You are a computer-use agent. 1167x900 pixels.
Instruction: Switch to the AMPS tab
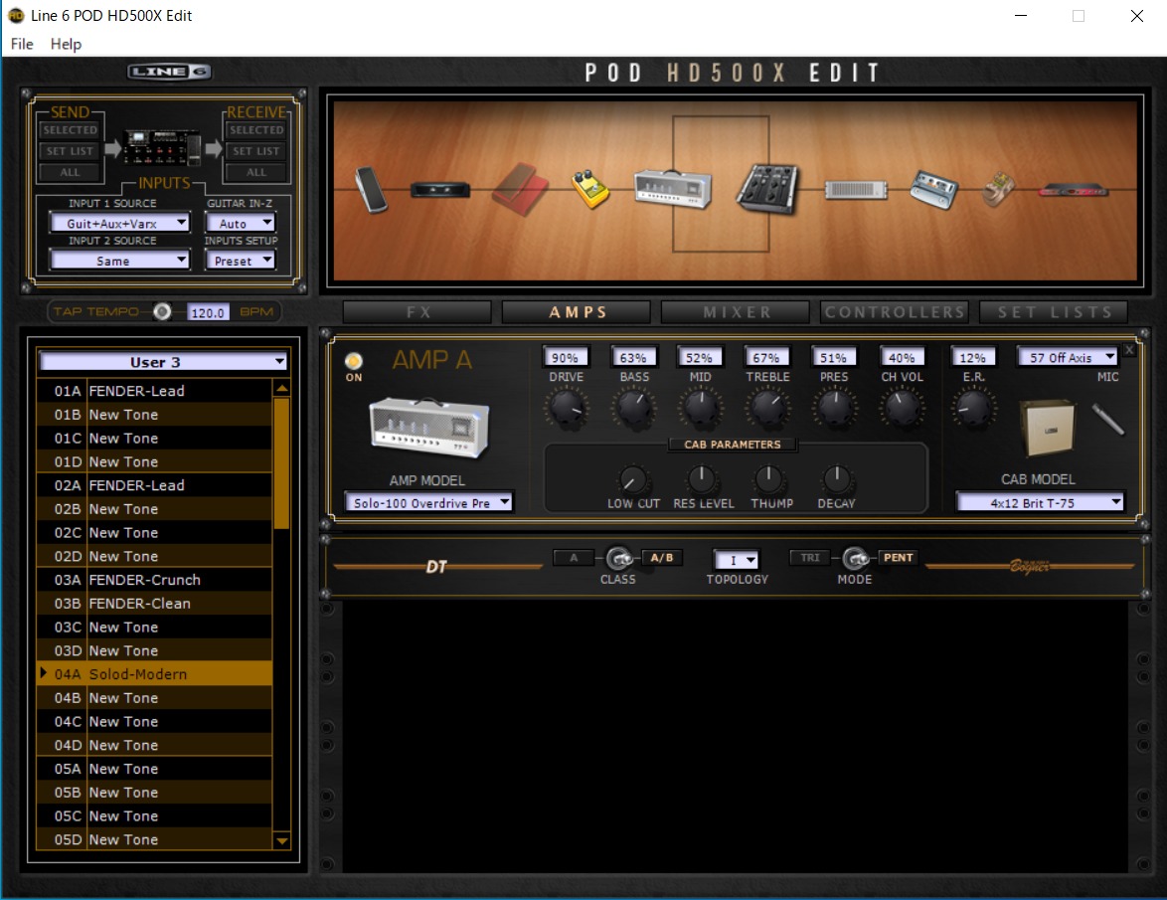(x=577, y=312)
